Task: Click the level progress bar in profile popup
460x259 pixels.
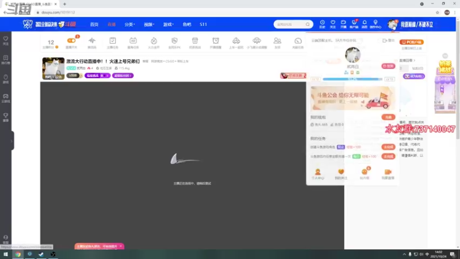Action: pyautogui.click(x=352, y=79)
